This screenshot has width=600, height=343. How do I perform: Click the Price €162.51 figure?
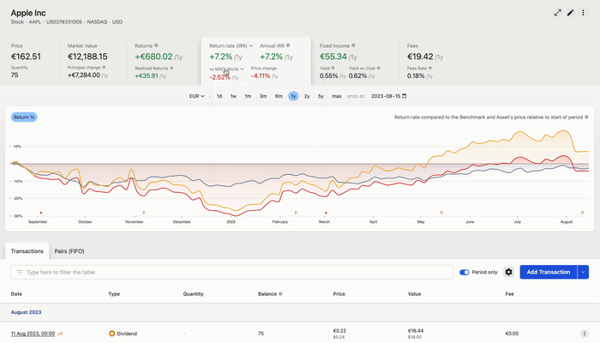[x=26, y=57]
